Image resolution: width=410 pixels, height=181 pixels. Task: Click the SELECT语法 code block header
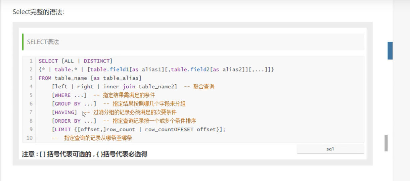click(193, 42)
